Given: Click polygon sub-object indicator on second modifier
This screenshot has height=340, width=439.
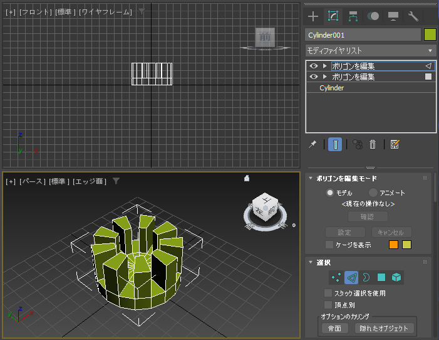Looking at the screenshot, I should pyautogui.click(x=428, y=77).
